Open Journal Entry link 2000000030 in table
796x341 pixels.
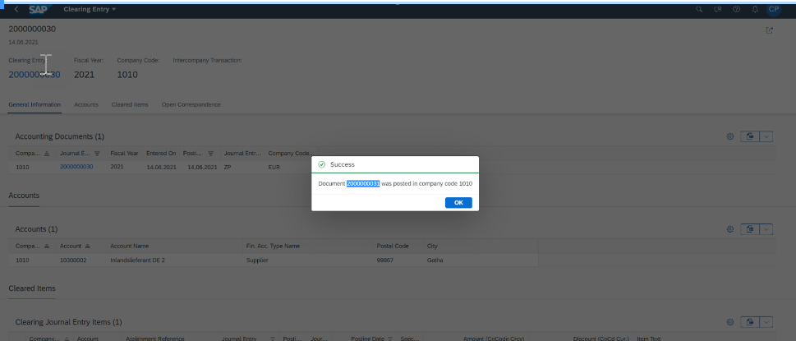[x=76, y=167]
